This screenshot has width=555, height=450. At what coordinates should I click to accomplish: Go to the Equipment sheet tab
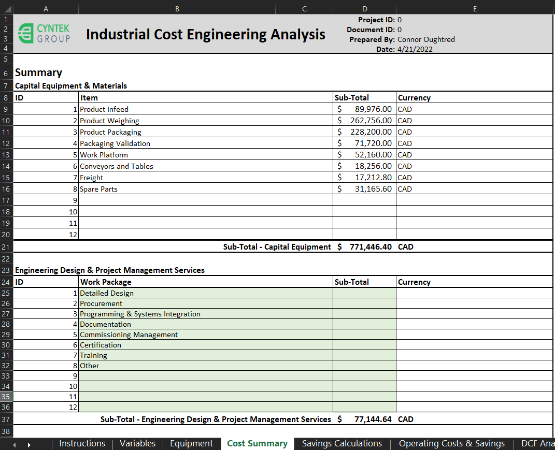tap(191, 443)
